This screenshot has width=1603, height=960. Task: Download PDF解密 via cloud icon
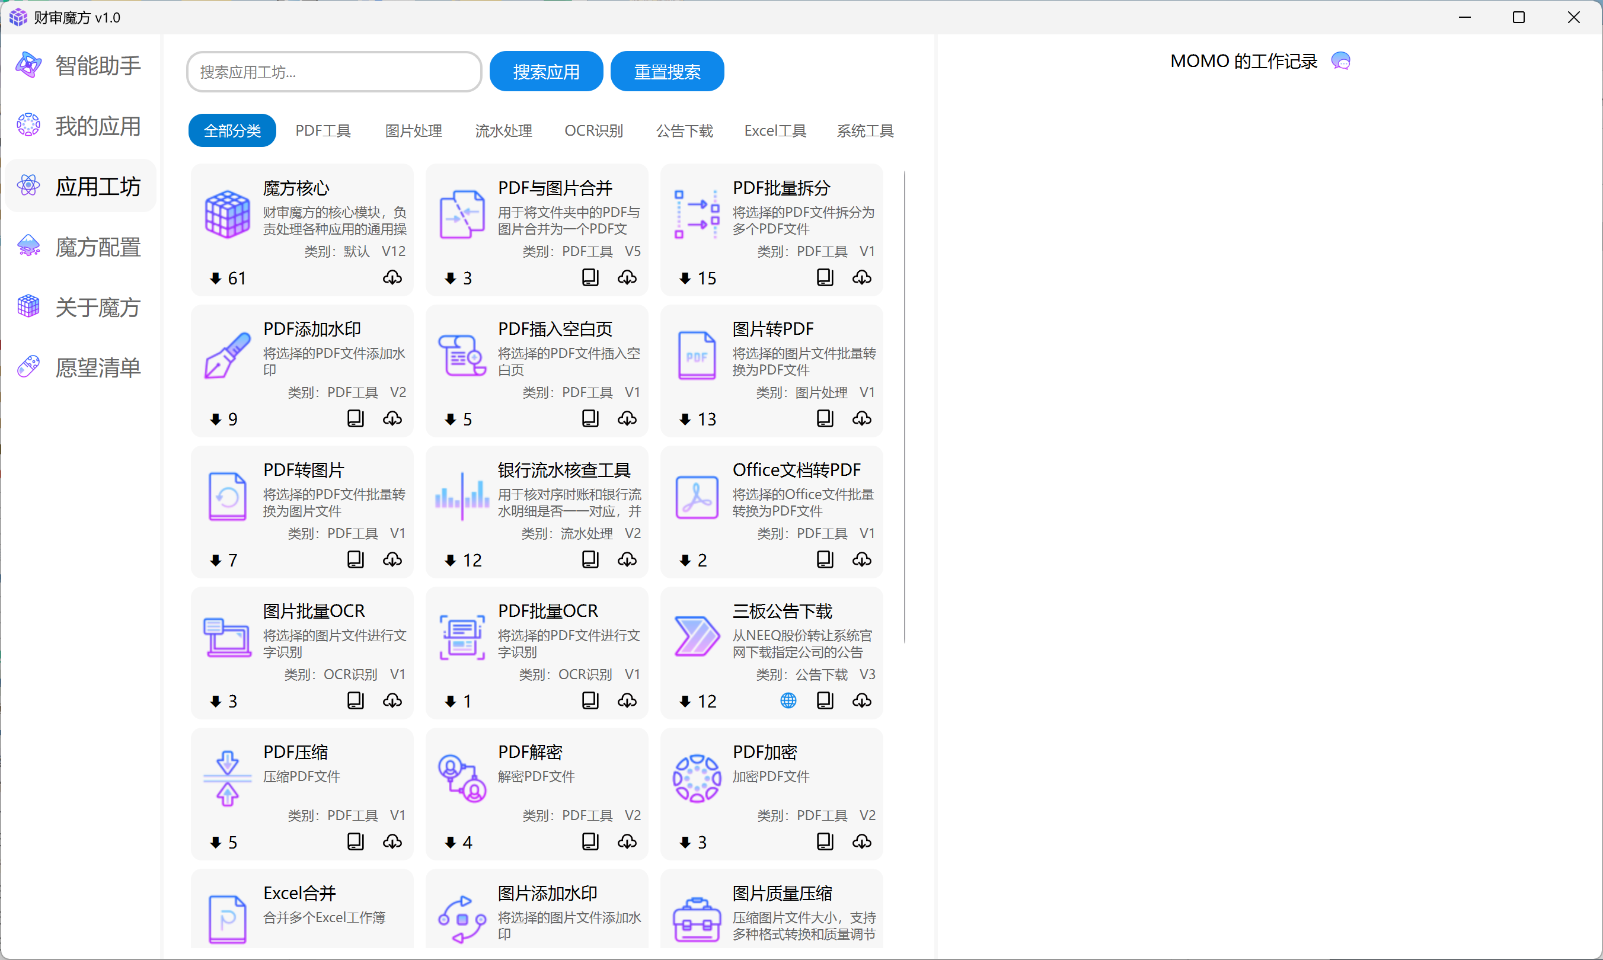tap(627, 841)
